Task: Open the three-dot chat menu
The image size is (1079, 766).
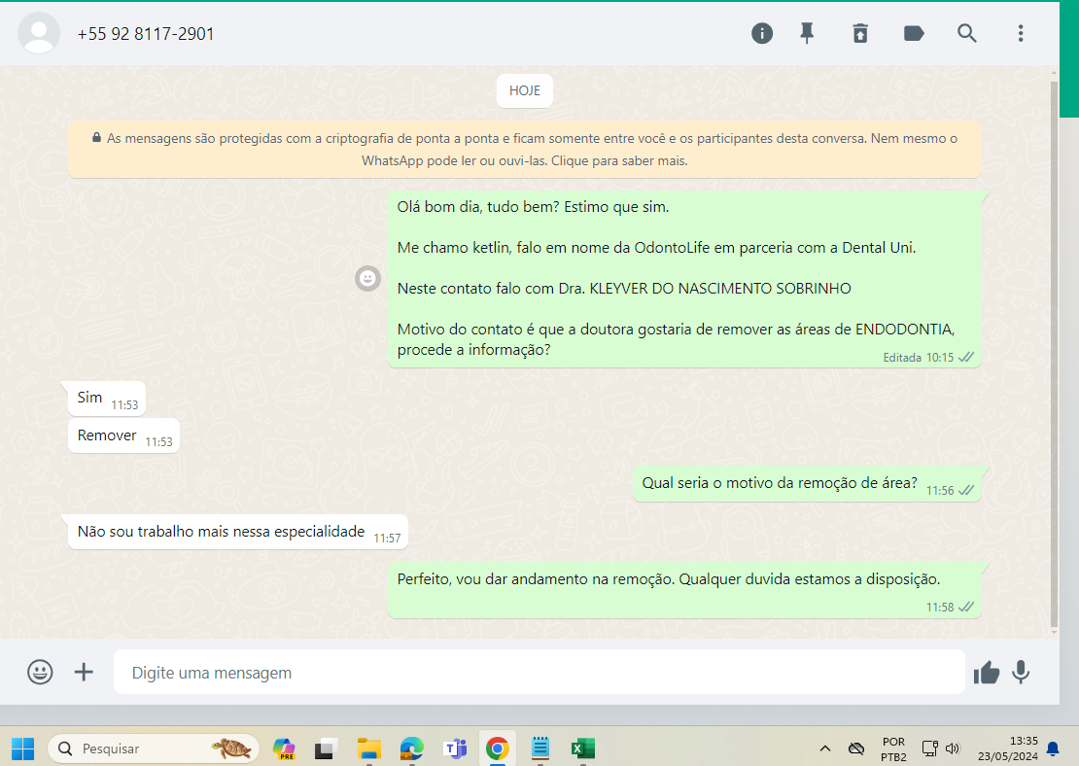Action: point(1021,33)
